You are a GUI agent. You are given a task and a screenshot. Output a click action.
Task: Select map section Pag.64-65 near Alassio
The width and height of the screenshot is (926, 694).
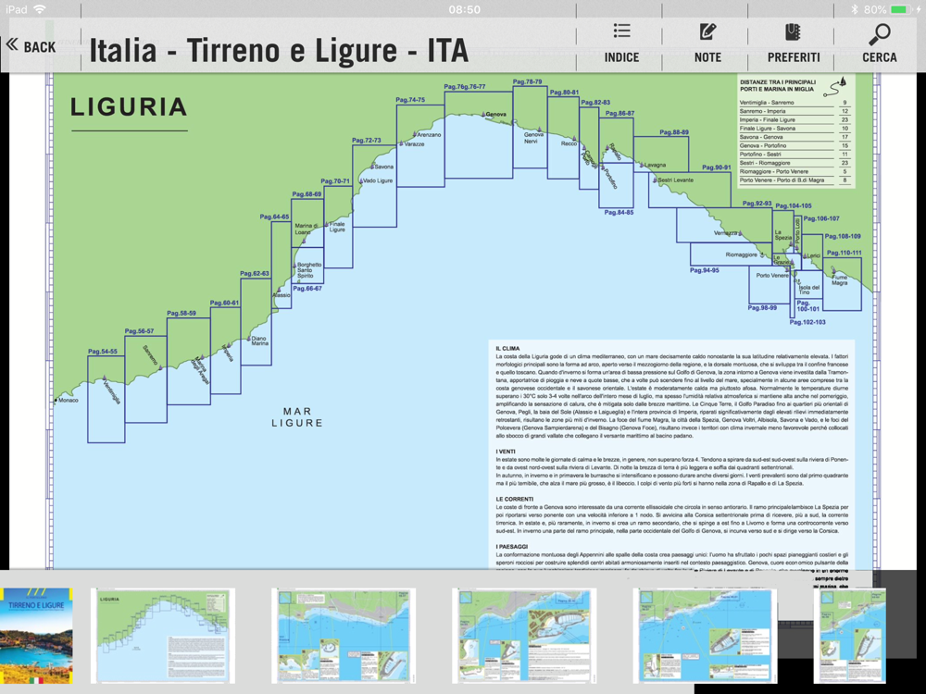pos(282,265)
